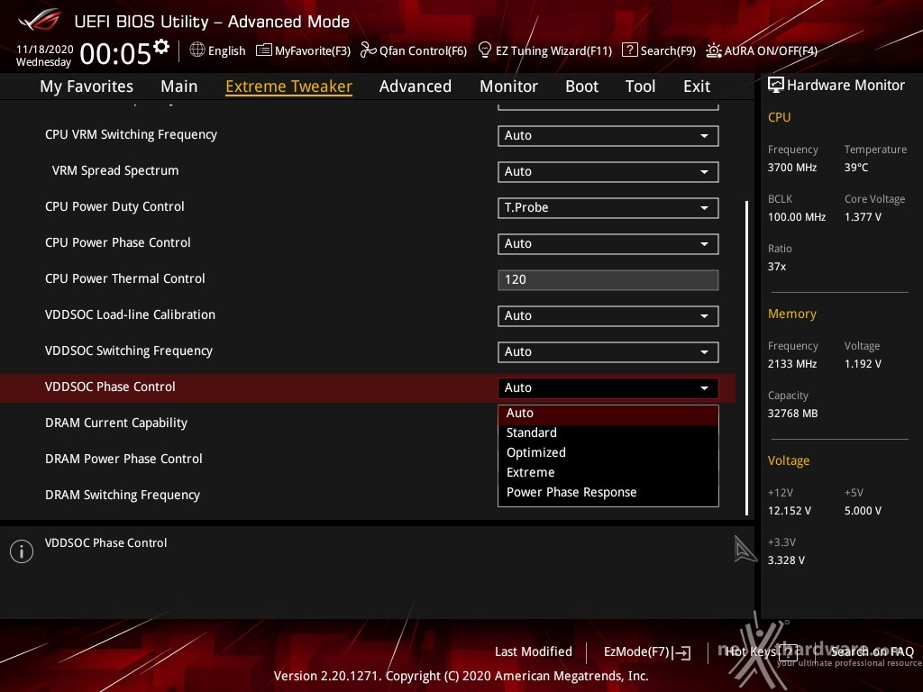Open CPU Power Phase Control dropdown
923x692 pixels.
click(608, 243)
